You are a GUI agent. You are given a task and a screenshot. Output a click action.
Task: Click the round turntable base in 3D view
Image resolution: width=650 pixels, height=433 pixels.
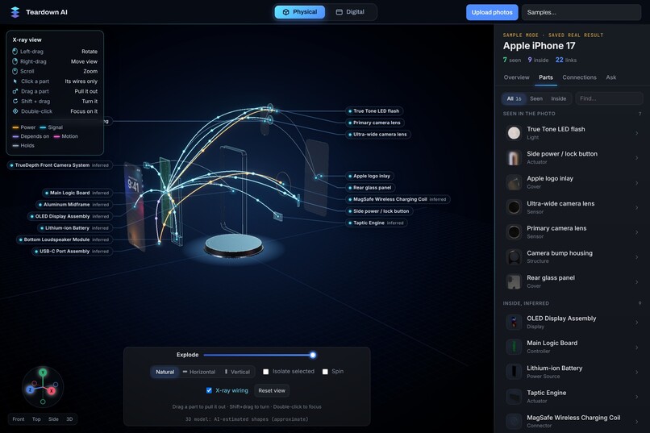point(234,246)
